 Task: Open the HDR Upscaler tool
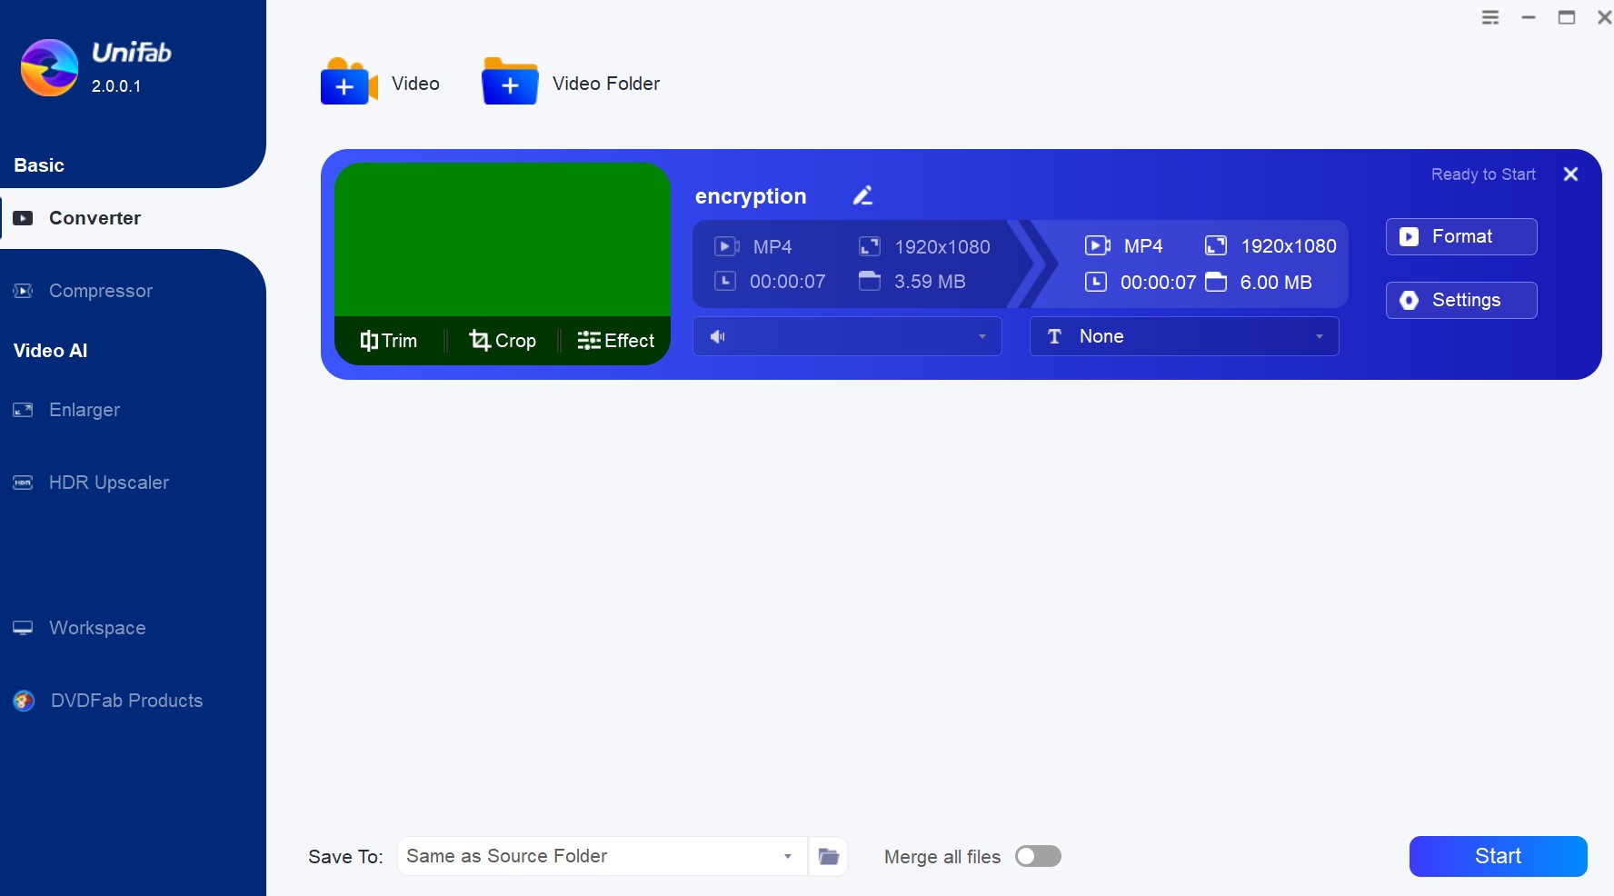tap(109, 483)
